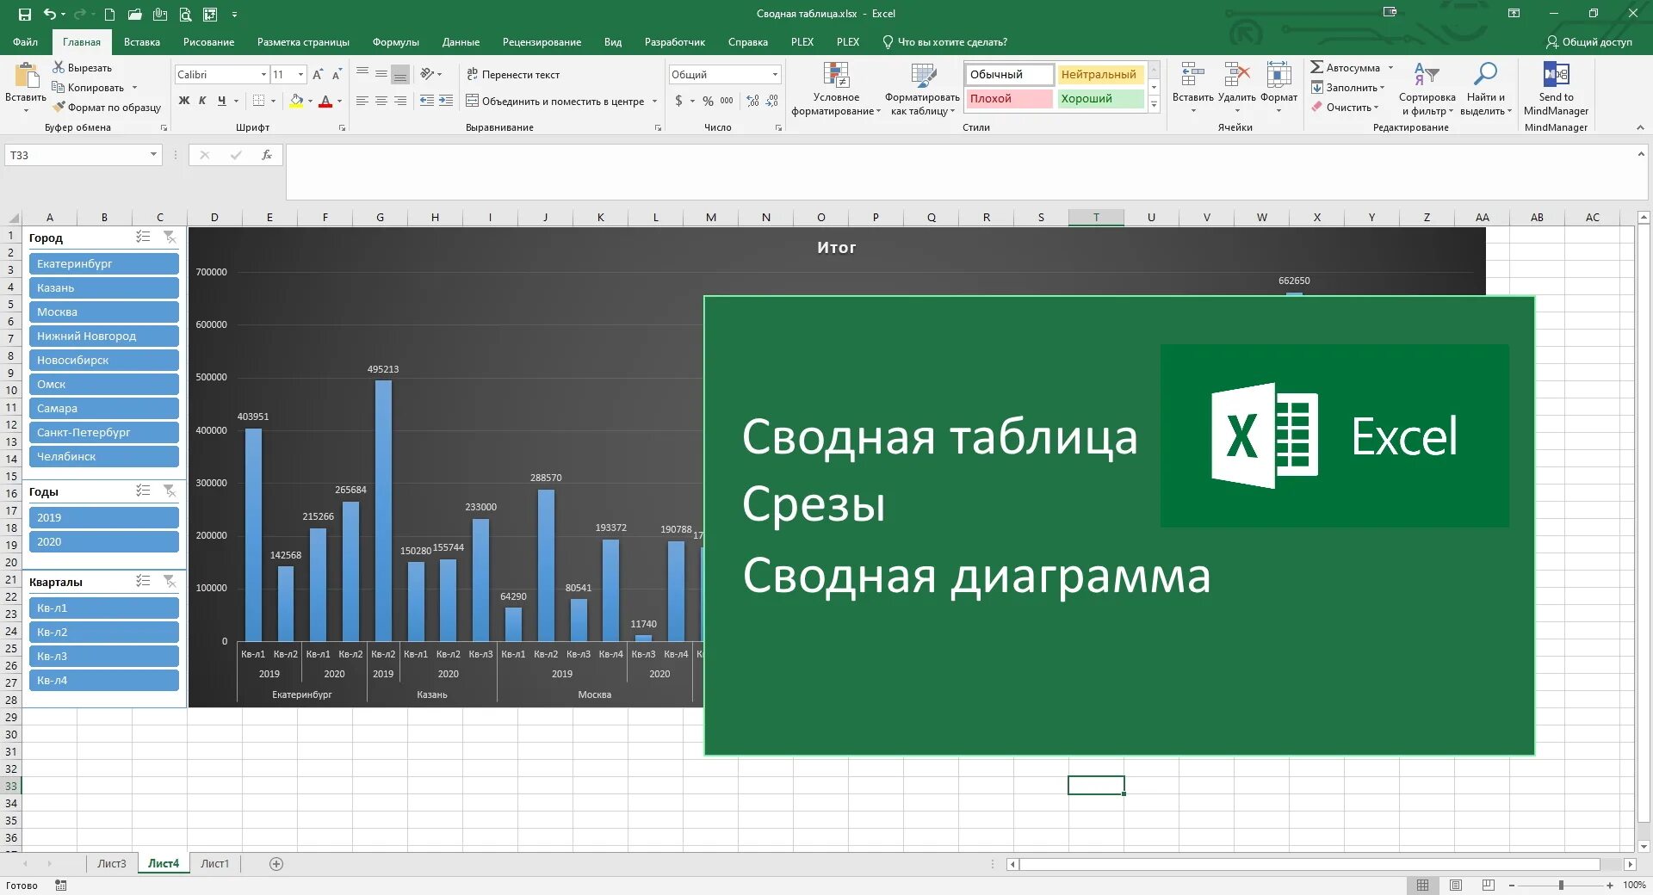Click Send to MindManager icon

click(1556, 75)
